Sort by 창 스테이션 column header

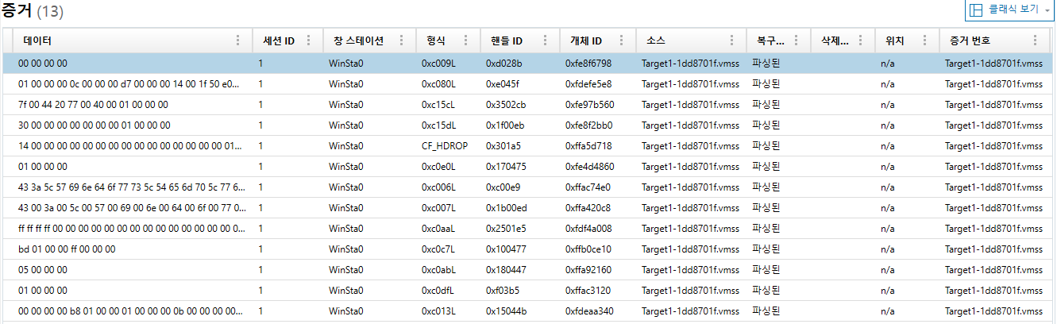click(x=359, y=40)
